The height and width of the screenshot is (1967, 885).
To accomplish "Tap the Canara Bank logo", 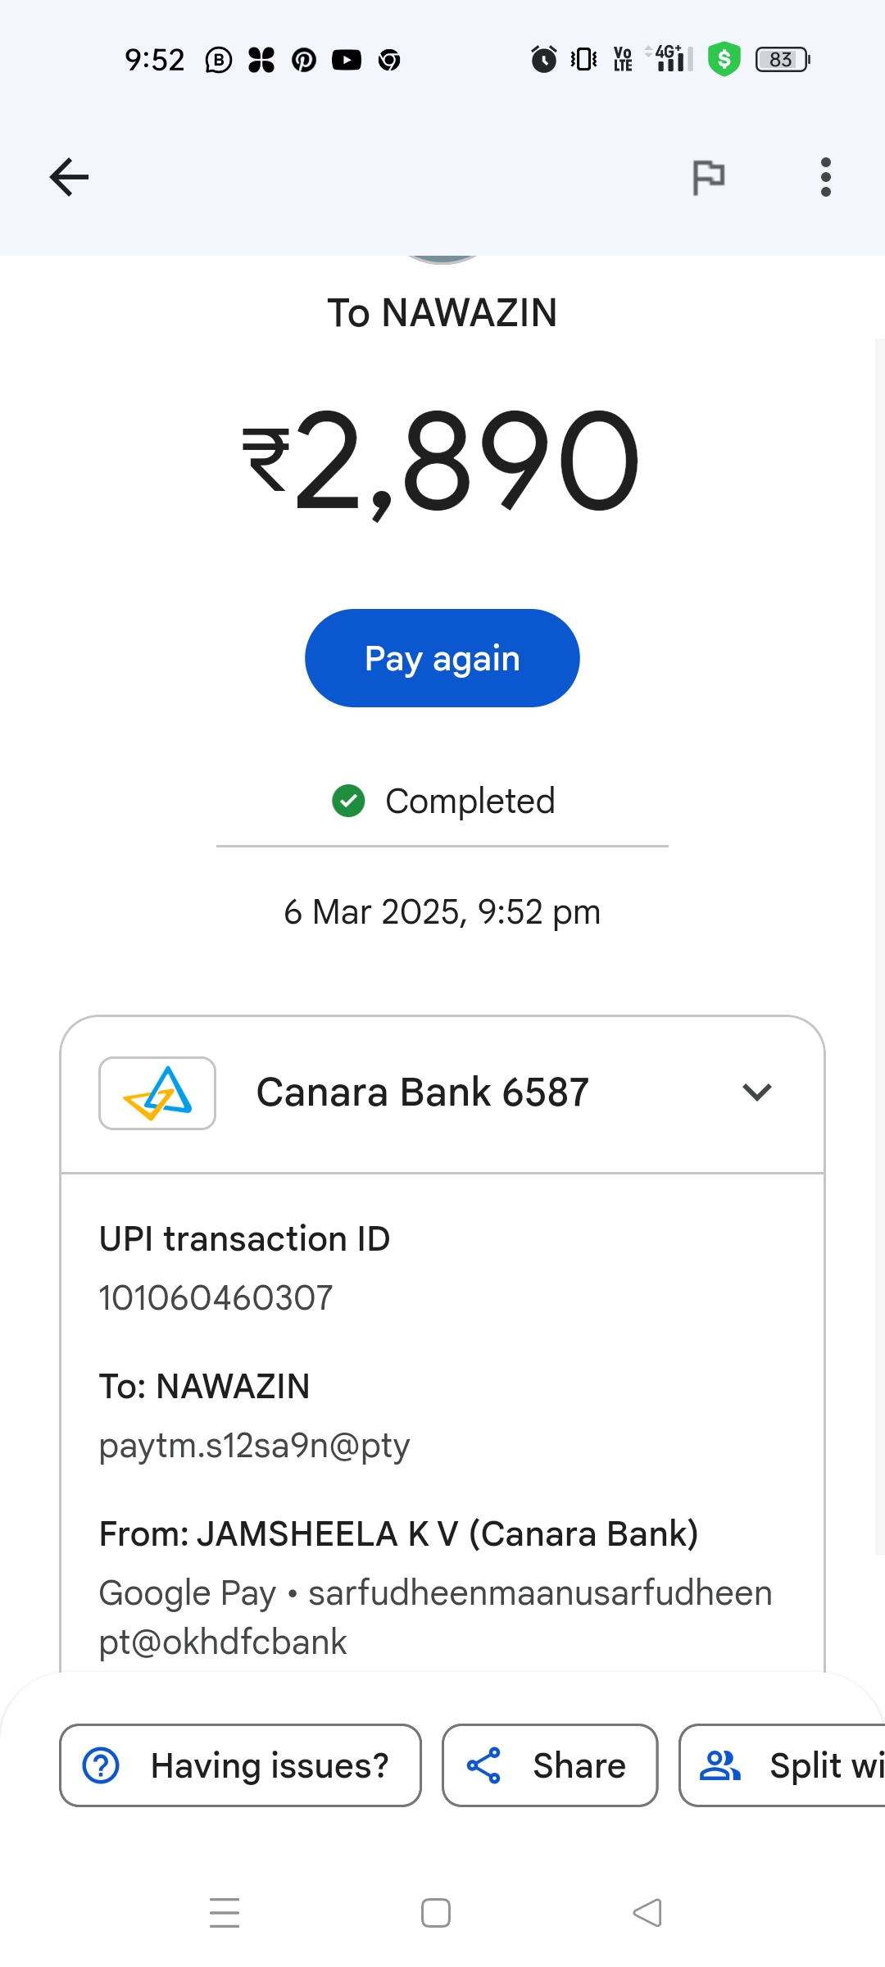I will (x=157, y=1093).
